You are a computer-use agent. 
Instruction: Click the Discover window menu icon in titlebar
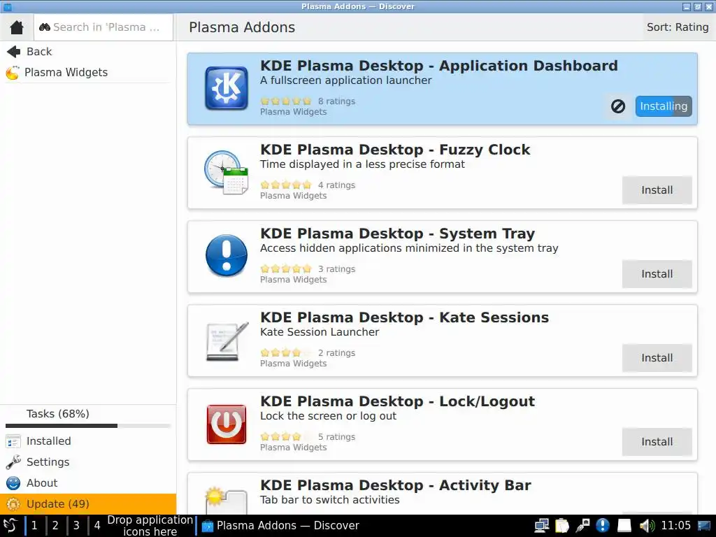tap(7, 6)
